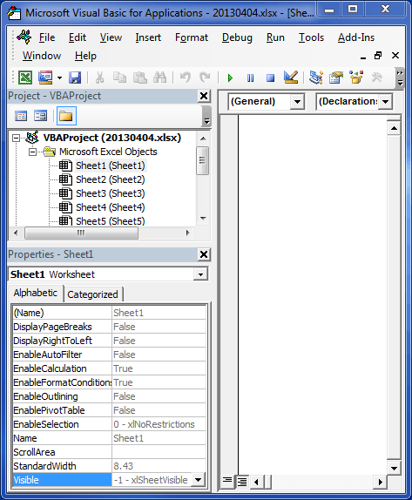Open the Edit menu
Viewport: 412px width, 500px height.
pyautogui.click(x=78, y=37)
